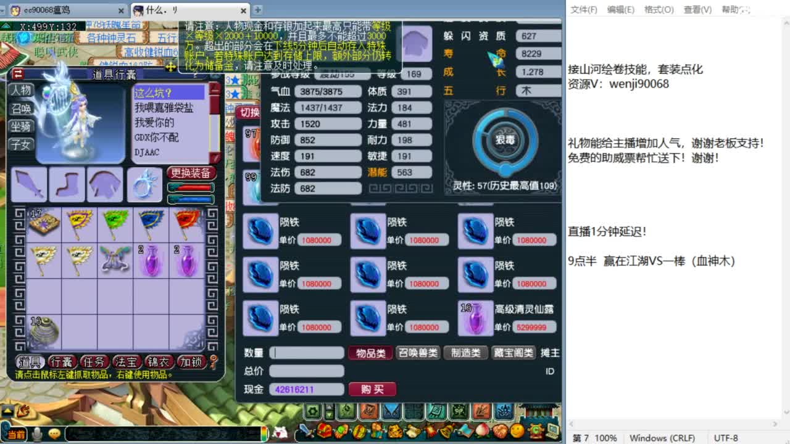Click the computer icon in bottom toolbar
This screenshot has width=790, height=444.
(552, 430)
